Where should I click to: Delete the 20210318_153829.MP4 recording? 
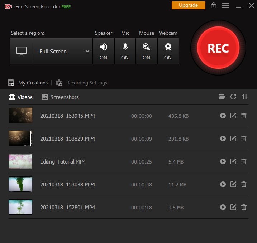pos(244,138)
